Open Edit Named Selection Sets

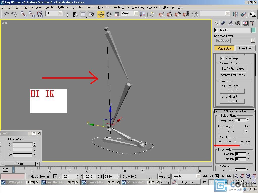click(x=195, y=14)
